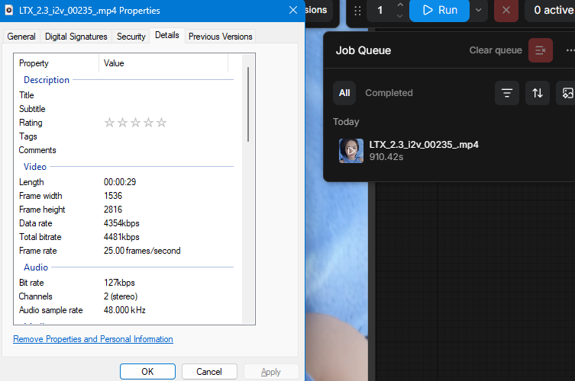Select Channels value 2 (stereo)
575x381 pixels.
[121, 296]
